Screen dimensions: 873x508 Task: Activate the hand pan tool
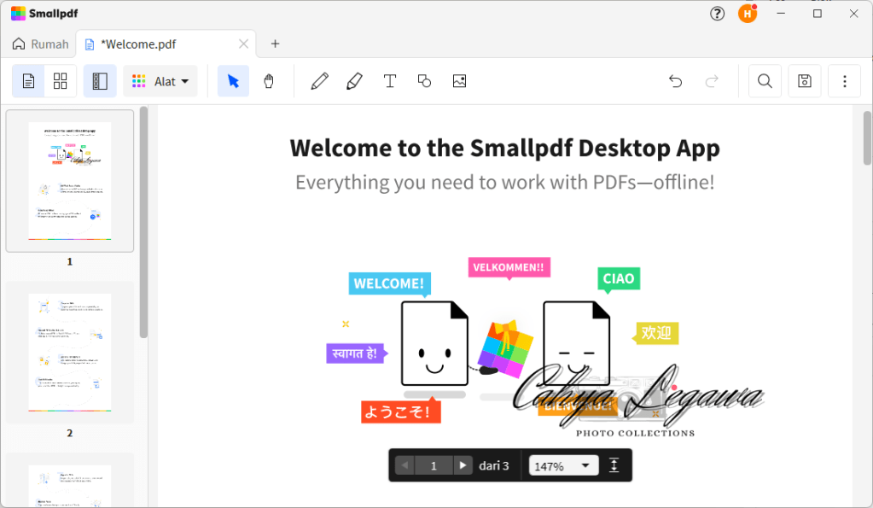[x=269, y=81]
